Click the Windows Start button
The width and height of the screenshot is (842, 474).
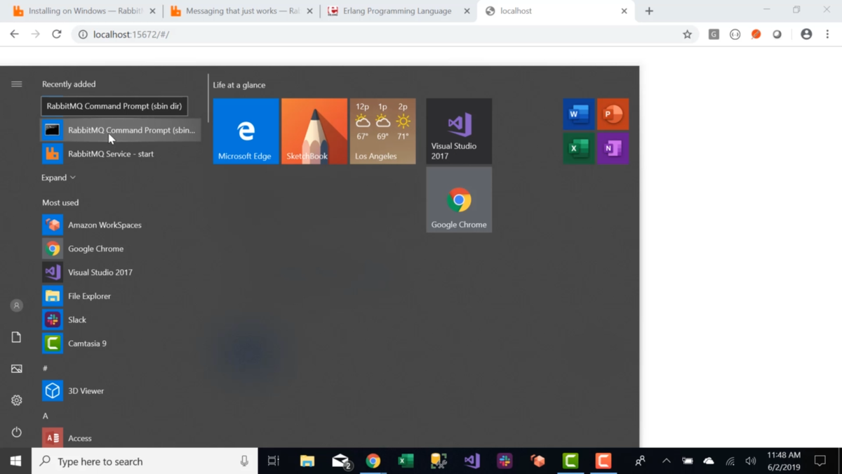click(x=15, y=461)
